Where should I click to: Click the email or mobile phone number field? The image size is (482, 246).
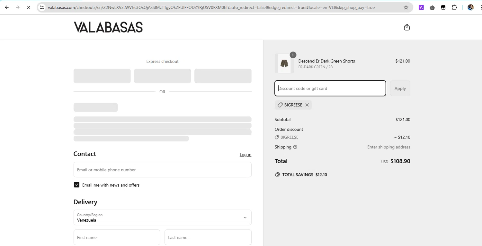click(x=162, y=170)
